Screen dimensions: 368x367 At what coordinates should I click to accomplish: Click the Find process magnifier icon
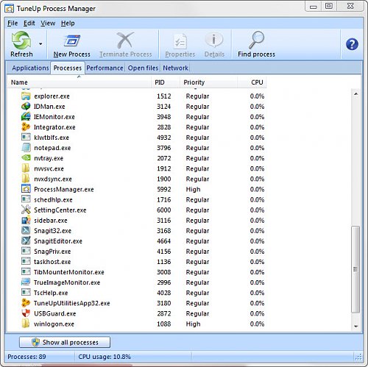(256, 40)
